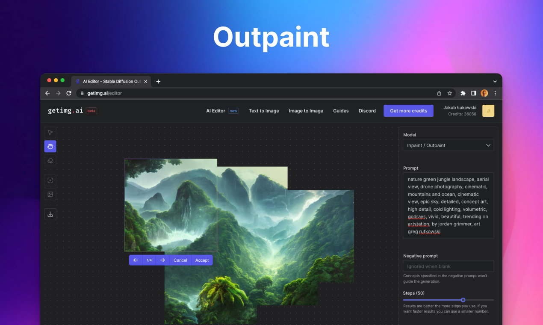
Task: Select the arrow selection tool
Action: point(50,133)
